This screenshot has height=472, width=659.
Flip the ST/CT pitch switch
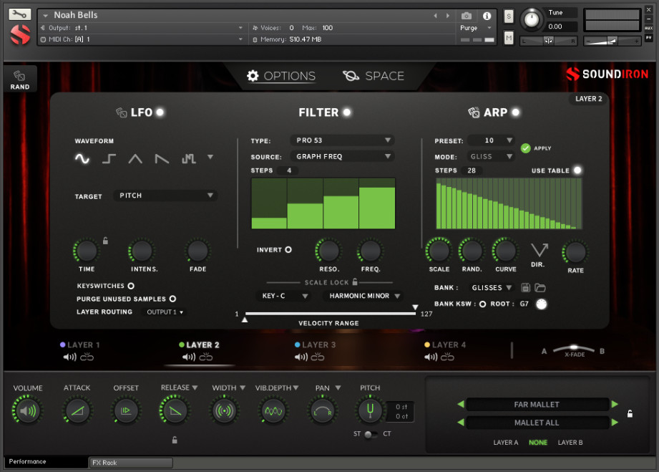tap(371, 434)
